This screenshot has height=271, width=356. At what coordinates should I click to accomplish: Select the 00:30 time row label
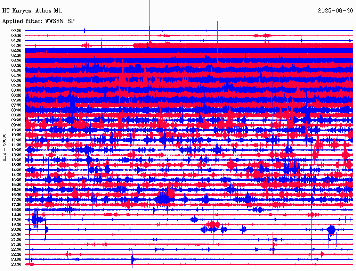click(x=16, y=36)
